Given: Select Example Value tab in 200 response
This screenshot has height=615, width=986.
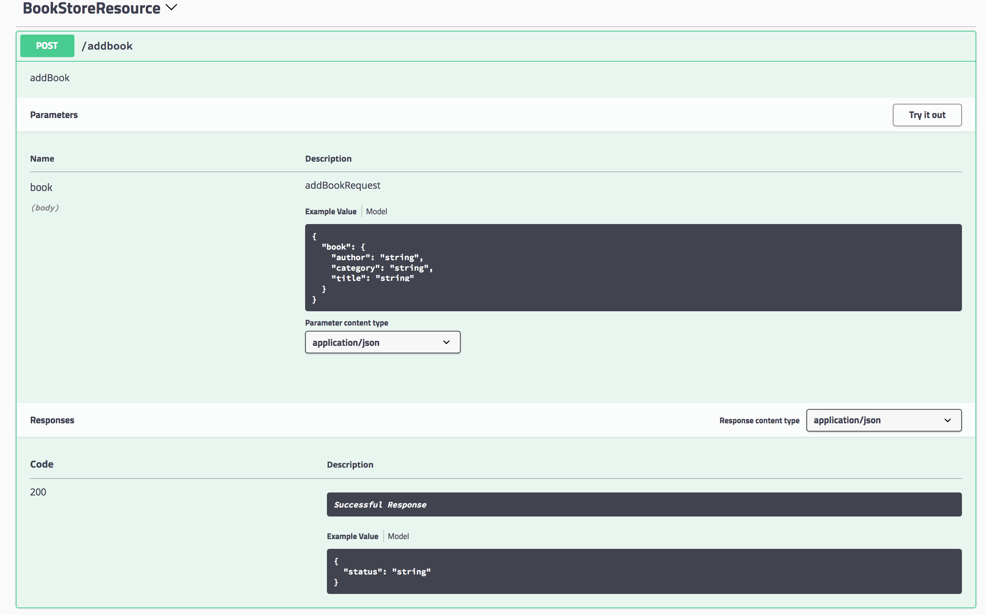Looking at the screenshot, I should [x=352, y=536].
